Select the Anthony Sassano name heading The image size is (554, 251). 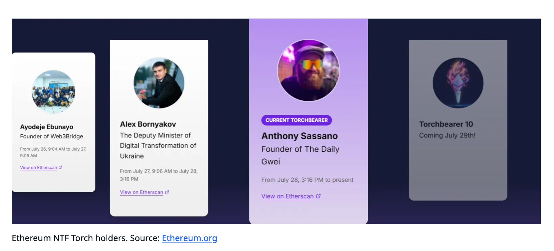click(299, 136)
